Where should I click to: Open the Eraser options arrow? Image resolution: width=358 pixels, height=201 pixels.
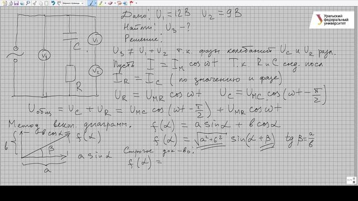point(115,3)
